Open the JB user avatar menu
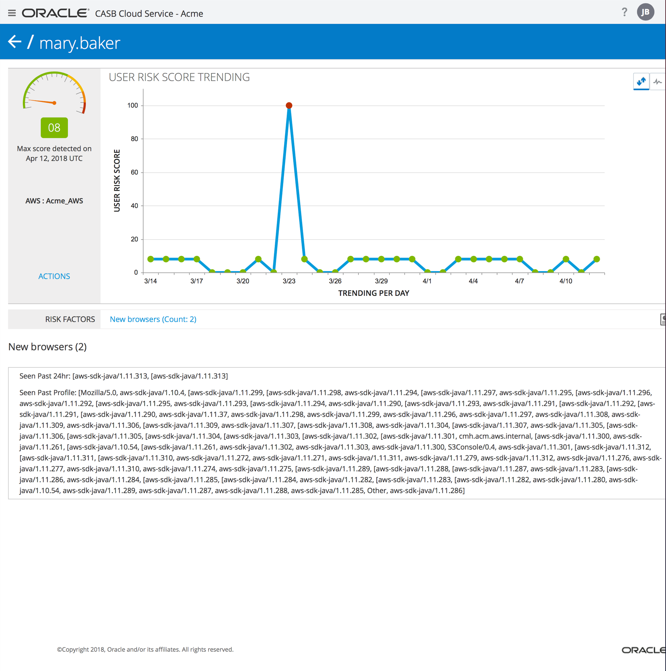 click(645, 12)
